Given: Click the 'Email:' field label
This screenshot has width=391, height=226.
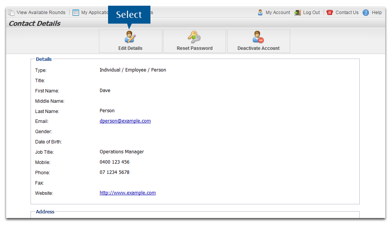Looking at the screenshot, I should (x=42, y=121).
